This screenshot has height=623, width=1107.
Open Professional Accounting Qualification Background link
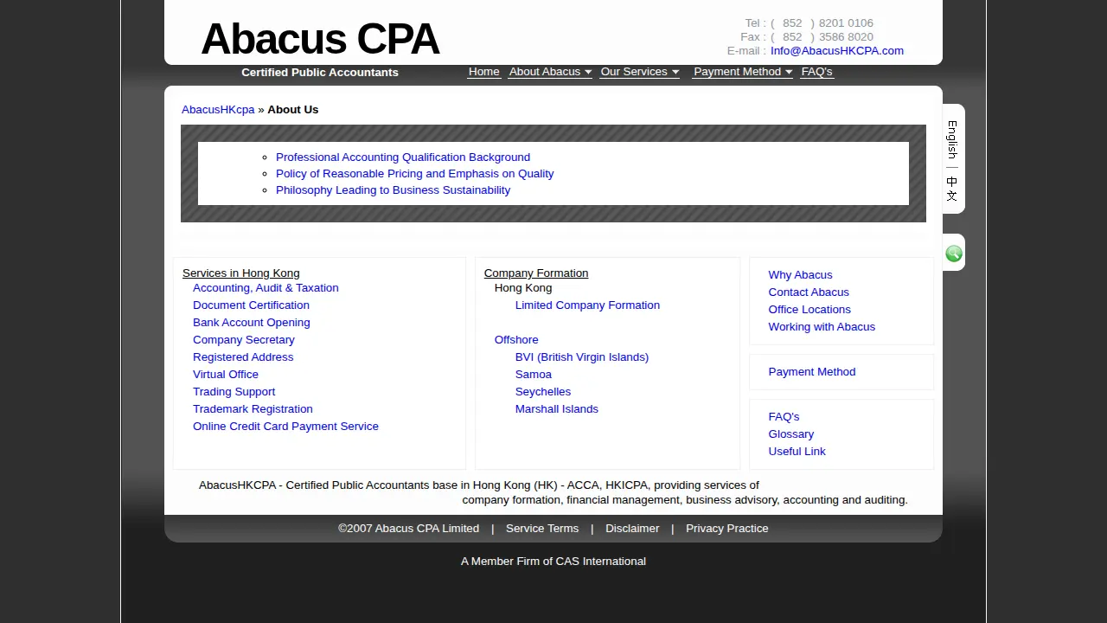point(403,157)
